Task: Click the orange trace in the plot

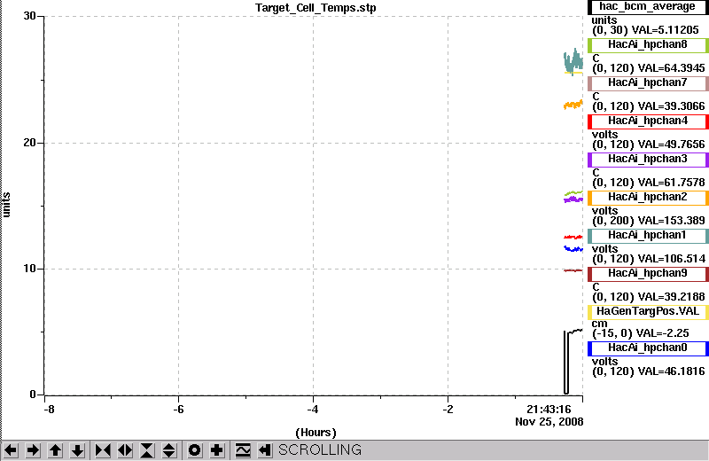Action: click(x=573, y=105)
